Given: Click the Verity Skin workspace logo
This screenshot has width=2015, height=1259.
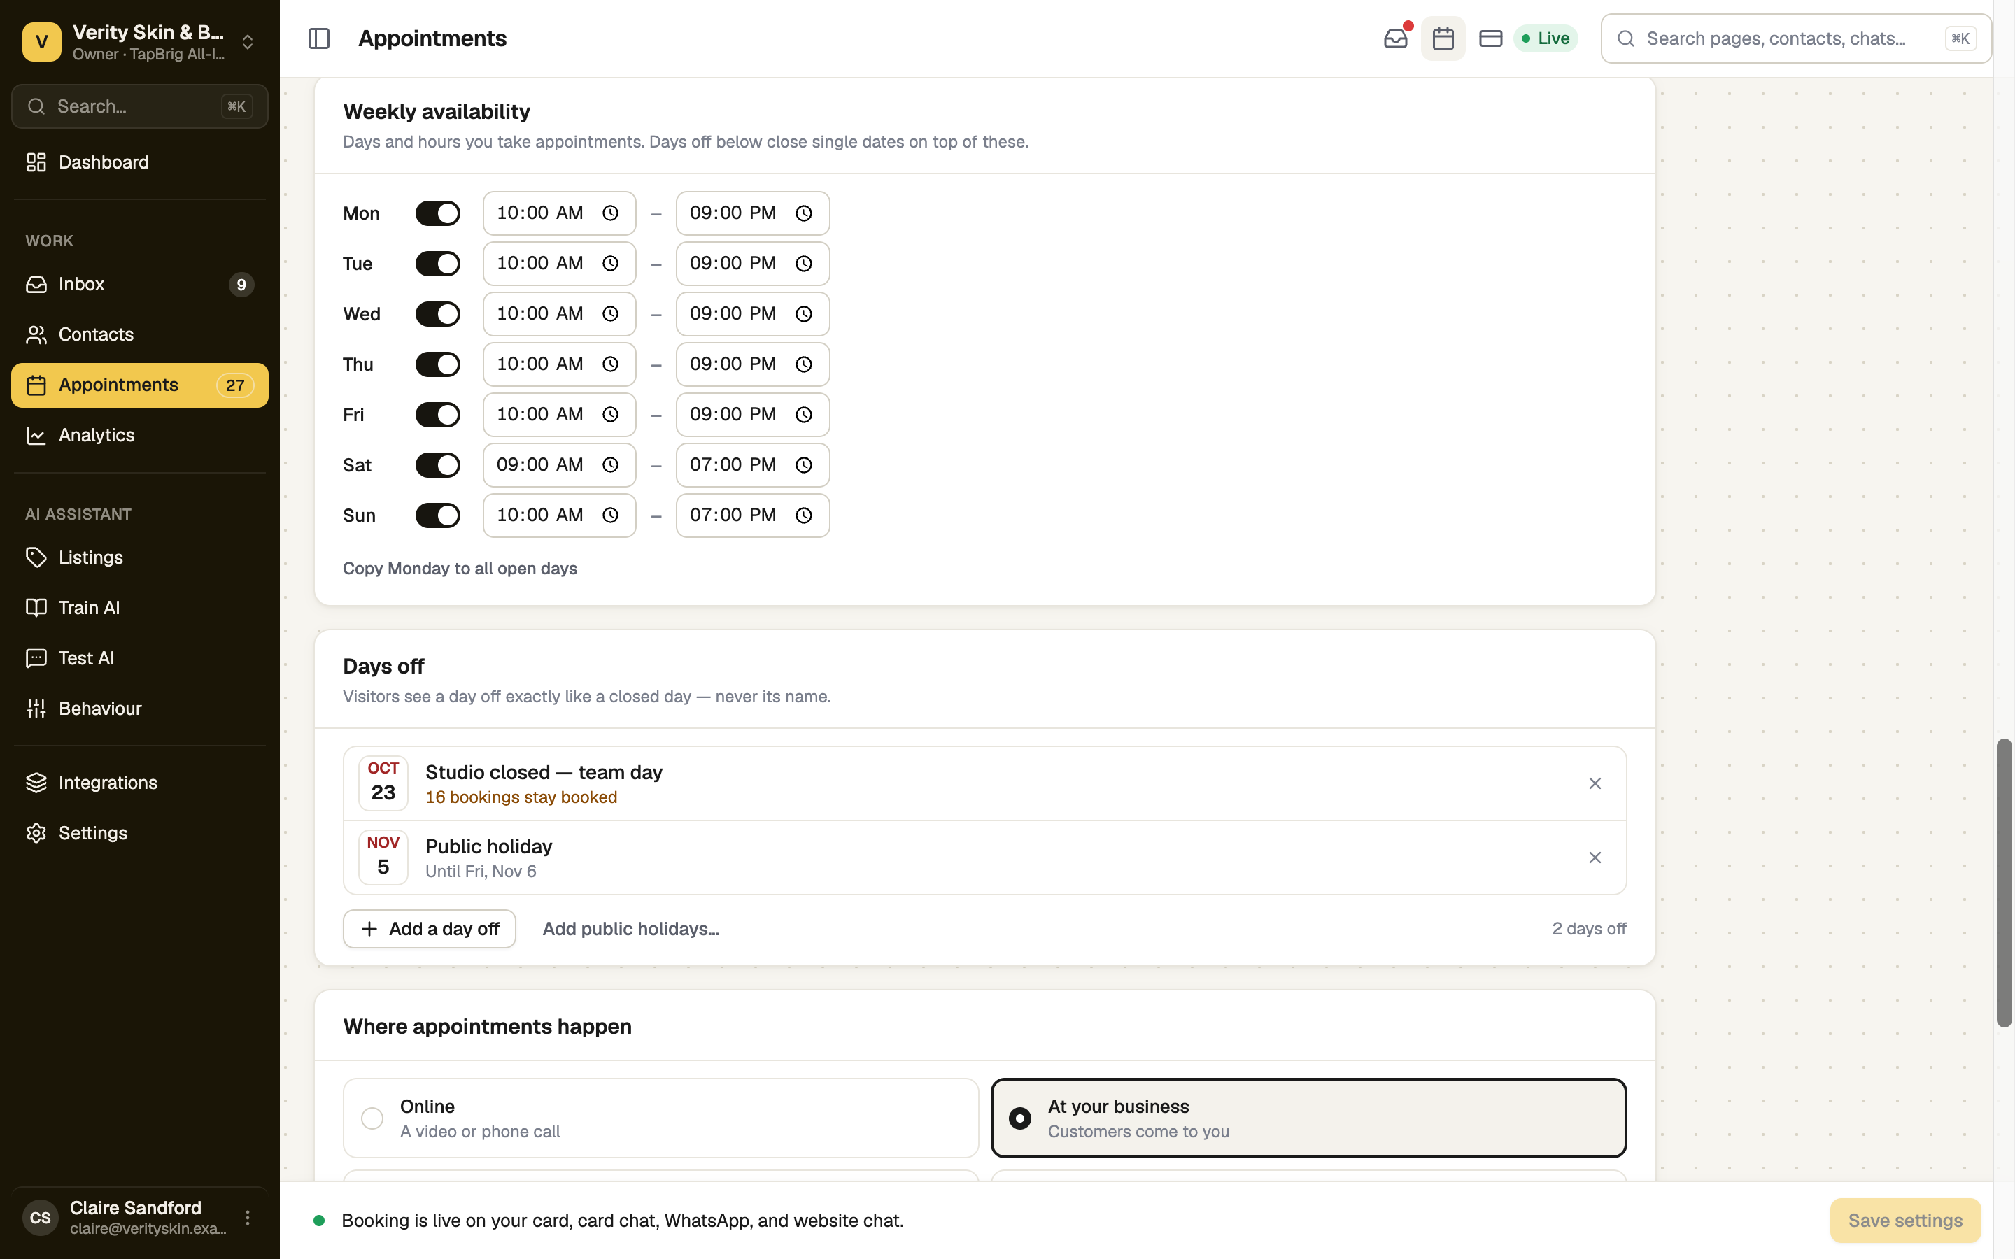Looking at the screenshot, I should pos(42,42).
